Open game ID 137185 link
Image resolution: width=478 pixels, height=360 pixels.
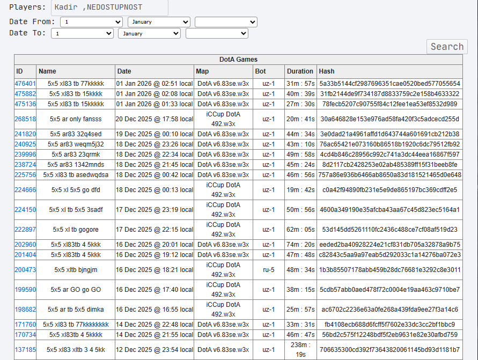tap(25, 350)
